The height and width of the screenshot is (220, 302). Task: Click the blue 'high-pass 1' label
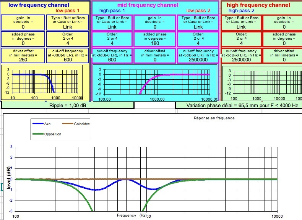click(x=112, y=11)
